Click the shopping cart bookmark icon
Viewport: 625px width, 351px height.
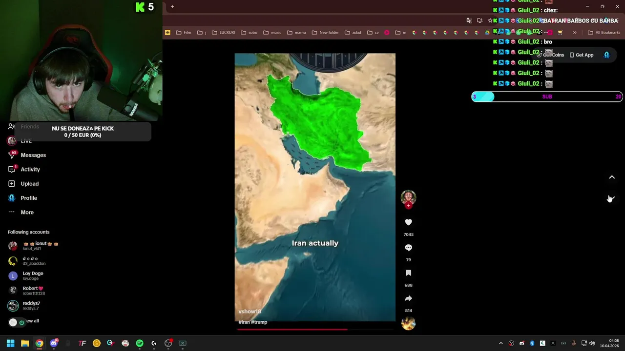(x=560, y=33)
